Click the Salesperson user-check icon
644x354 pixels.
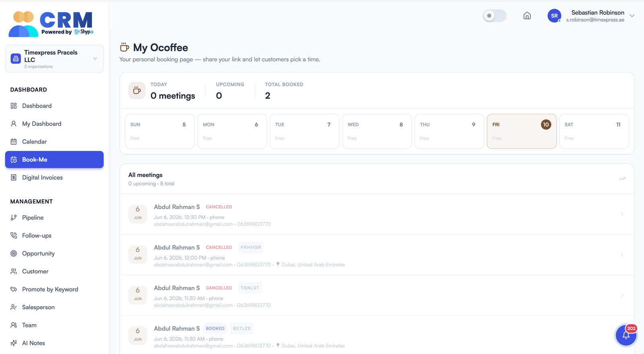pos(14,307)
